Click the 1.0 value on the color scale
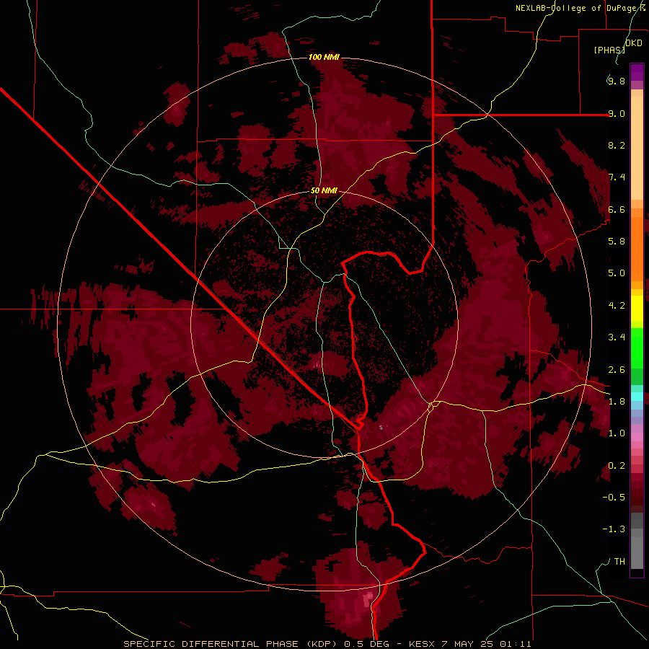This screenshot has height=649, width=649. coord(617,433)
